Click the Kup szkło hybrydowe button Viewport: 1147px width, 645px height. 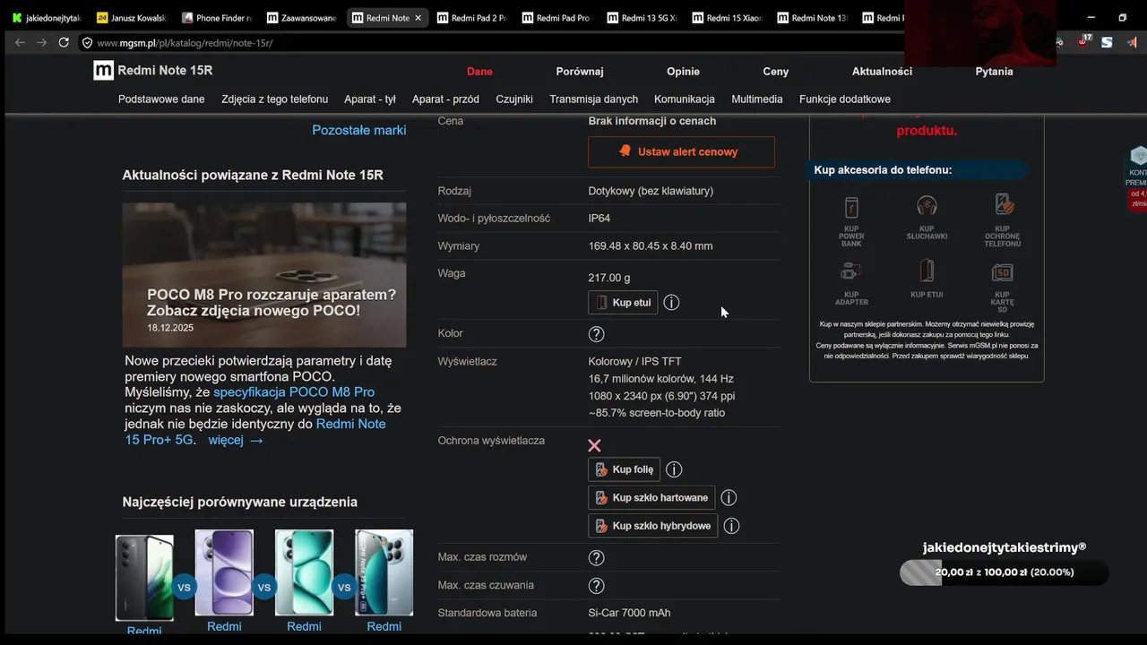tap(653, 526)
